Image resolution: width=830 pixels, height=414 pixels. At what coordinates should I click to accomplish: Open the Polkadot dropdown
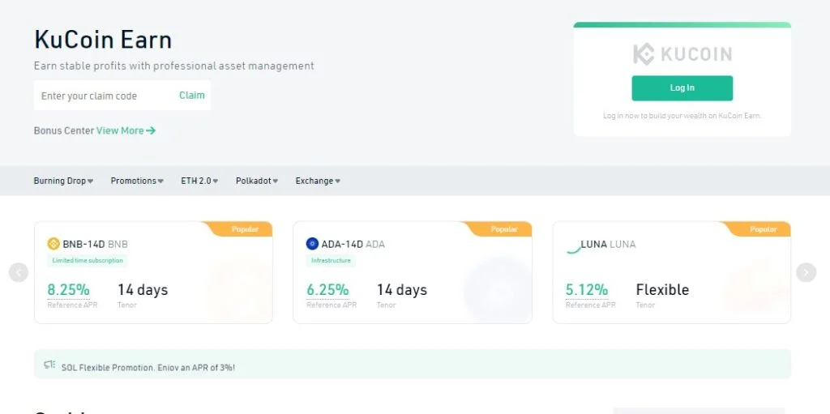point(257,181)
